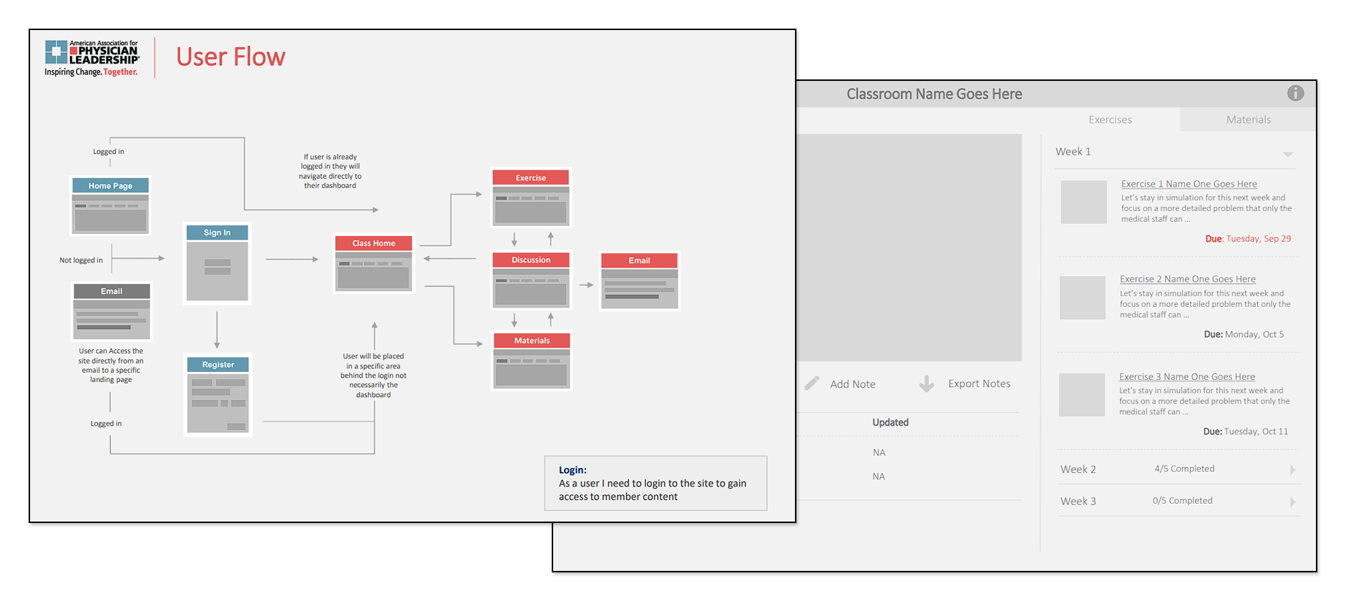
Task: Click the info icon in classroom header
Action: click(x=1295, y=93)
